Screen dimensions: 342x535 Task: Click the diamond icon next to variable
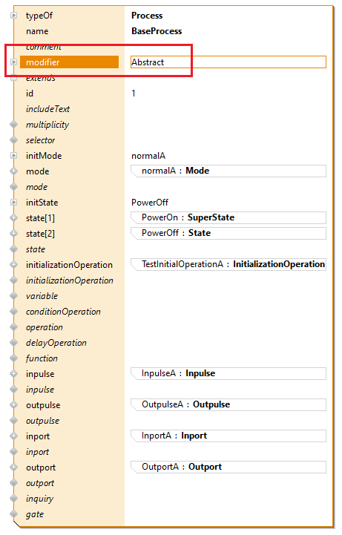pos(13,296)
